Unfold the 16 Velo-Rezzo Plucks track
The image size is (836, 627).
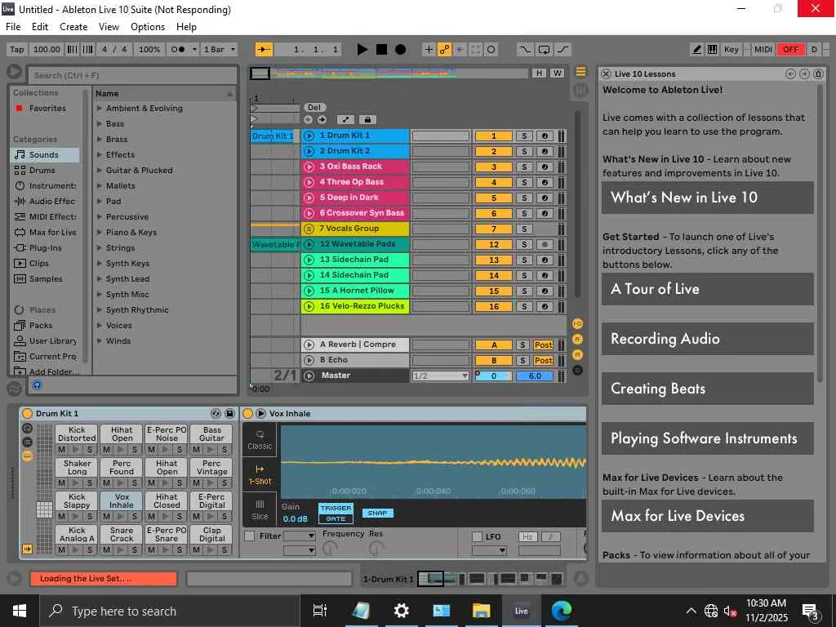coord(309,307)
